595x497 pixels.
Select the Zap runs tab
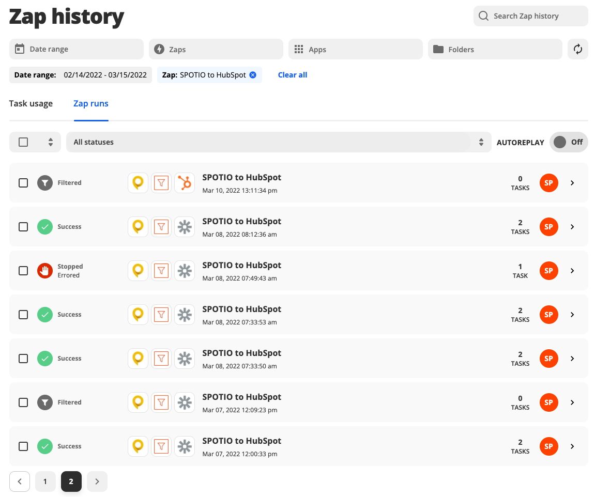(90, 103)
